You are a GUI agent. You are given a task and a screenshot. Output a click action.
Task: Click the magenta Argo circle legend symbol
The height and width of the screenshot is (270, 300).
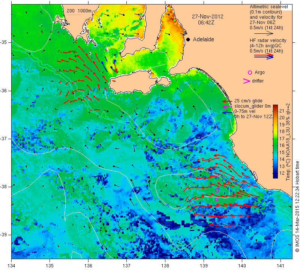pos(250,72)
